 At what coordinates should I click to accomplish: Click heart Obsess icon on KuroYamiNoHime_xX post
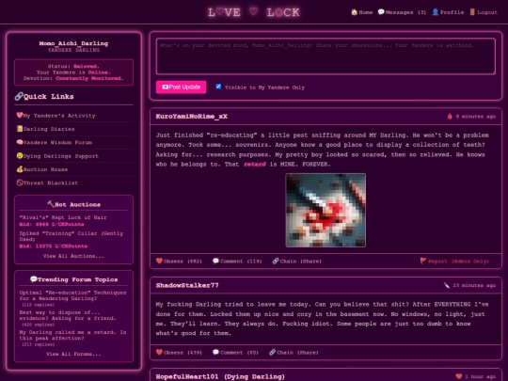click(159, 262)
